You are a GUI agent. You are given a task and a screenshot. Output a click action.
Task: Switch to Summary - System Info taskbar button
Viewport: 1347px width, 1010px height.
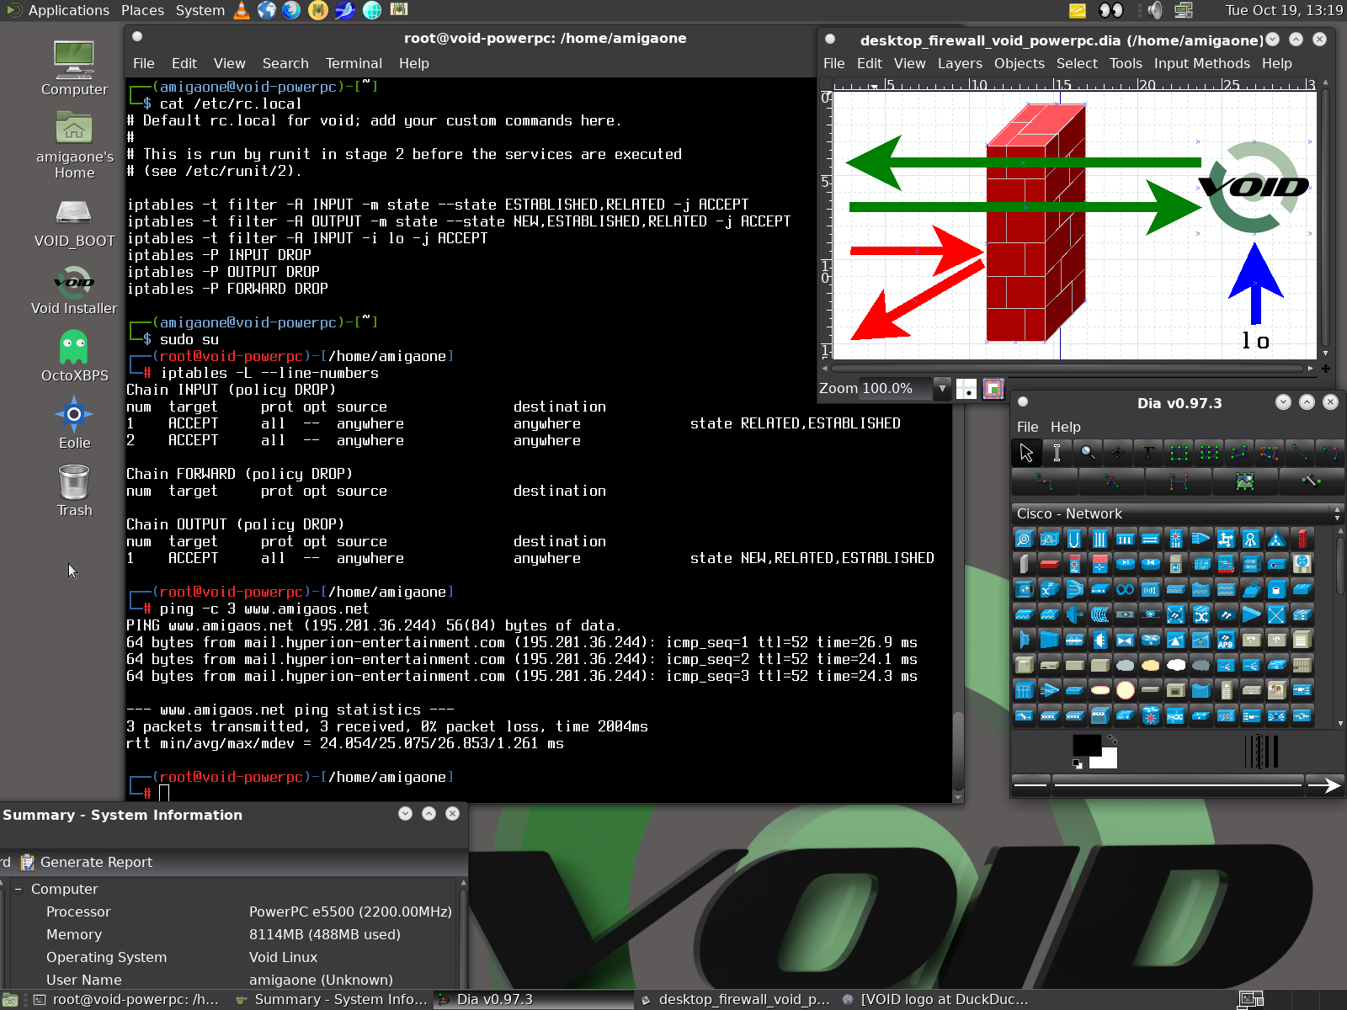pos(331,999)
